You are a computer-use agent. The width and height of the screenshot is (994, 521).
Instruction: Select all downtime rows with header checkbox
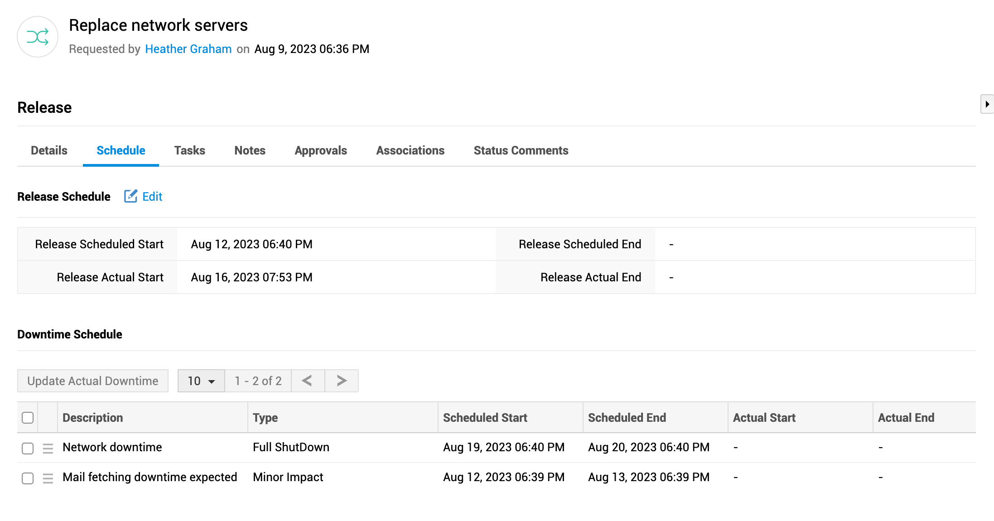click(x=28, y=418)
